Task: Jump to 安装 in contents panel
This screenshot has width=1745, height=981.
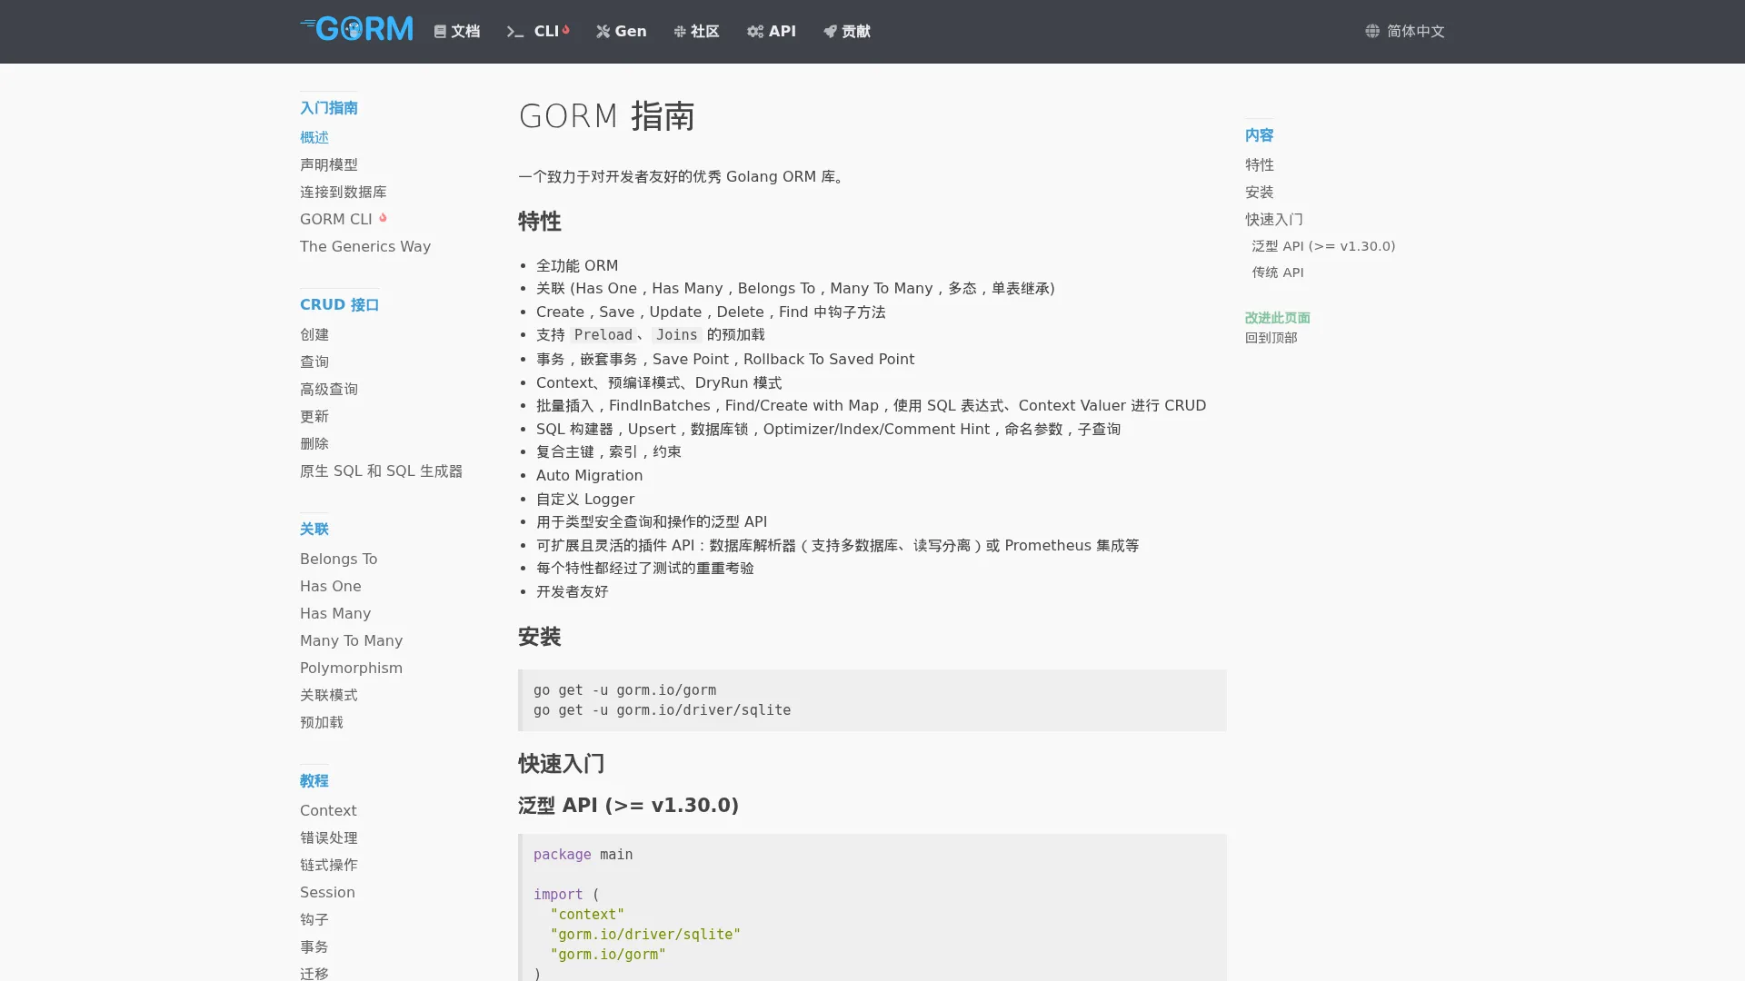Action: click(1260, 192)
